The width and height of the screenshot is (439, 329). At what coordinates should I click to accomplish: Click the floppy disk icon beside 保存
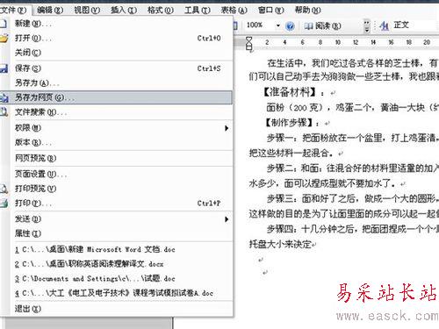click(x=4, y=68)
